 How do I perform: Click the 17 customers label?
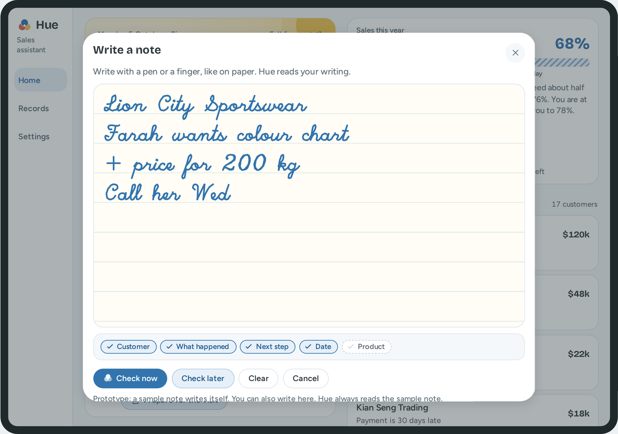pos(574,204)
